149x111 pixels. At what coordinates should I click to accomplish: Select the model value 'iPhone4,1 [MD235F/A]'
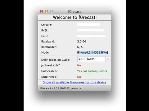[x=93, y=52]
